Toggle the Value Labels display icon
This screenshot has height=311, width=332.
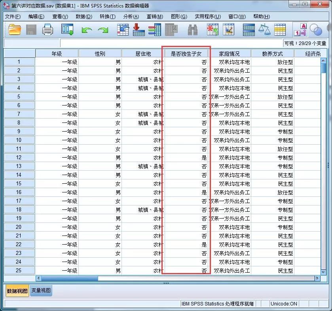tap(301, 29)
